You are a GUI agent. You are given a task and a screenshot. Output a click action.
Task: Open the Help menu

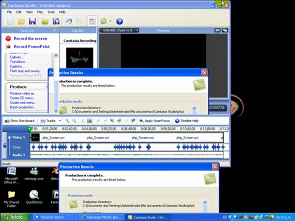(62, 12)
